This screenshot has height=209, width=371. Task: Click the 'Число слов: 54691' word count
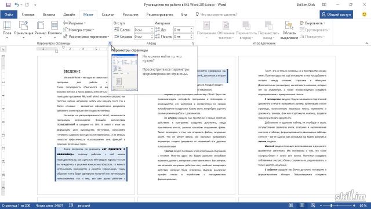[49, 206]
